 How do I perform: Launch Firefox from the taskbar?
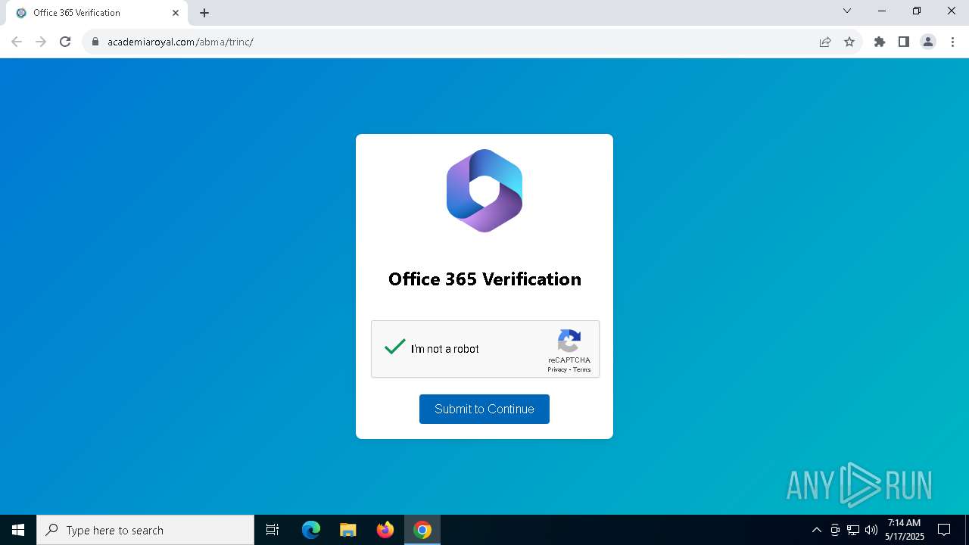click(x=385, y=530)
